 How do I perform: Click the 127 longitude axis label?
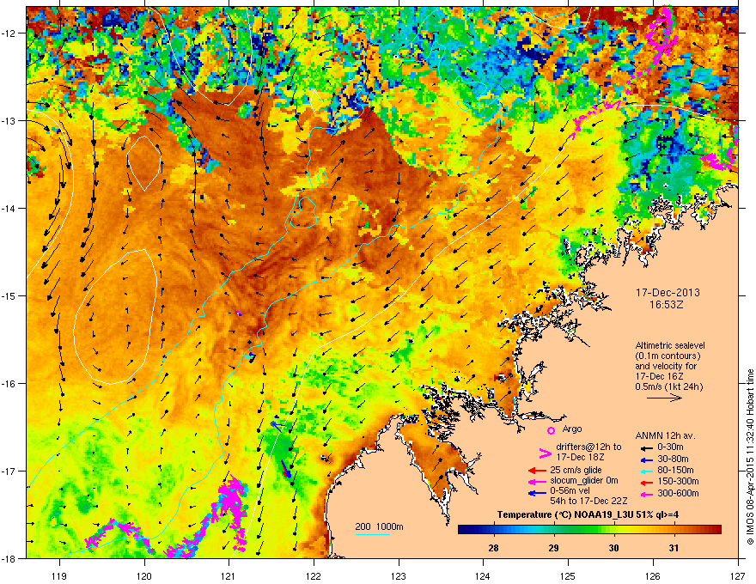pyautogui.click(x=737, y=576)
